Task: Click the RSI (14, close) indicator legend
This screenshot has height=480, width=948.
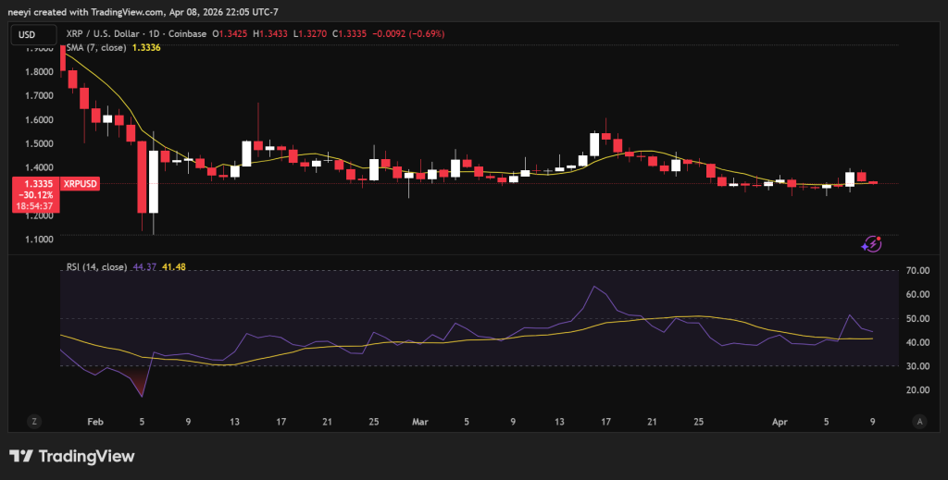Action: pos(96,267)
